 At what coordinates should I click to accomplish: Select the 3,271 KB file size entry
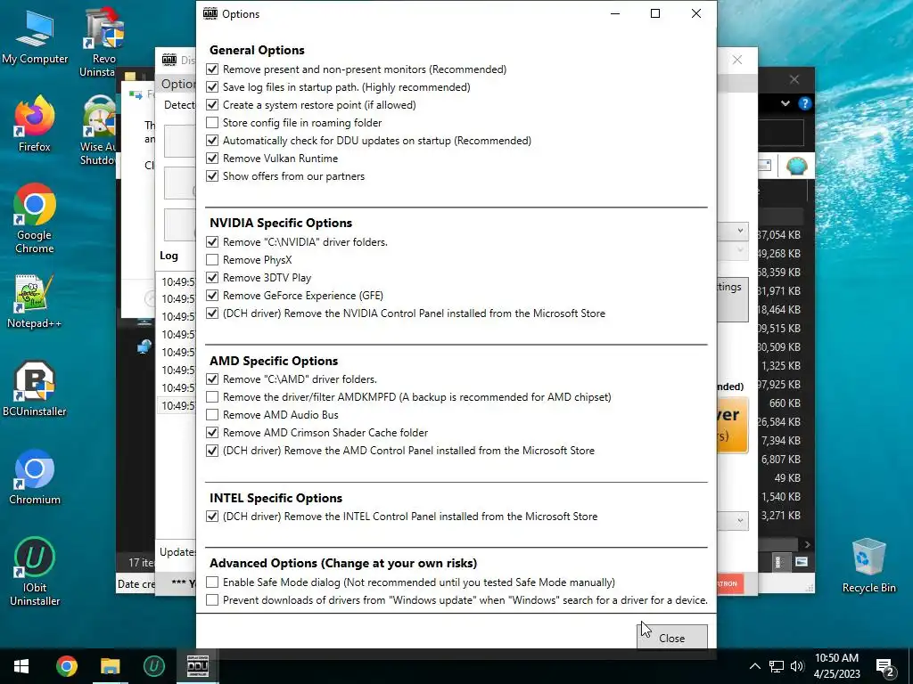(781, 516)
